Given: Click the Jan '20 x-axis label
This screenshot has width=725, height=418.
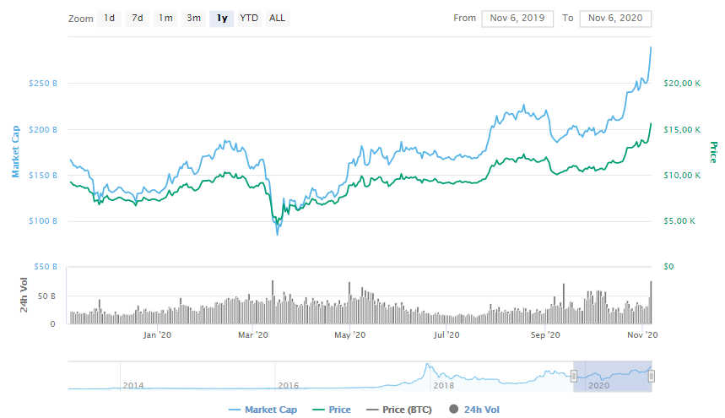Looking at the screenshot, I should 157,334.
